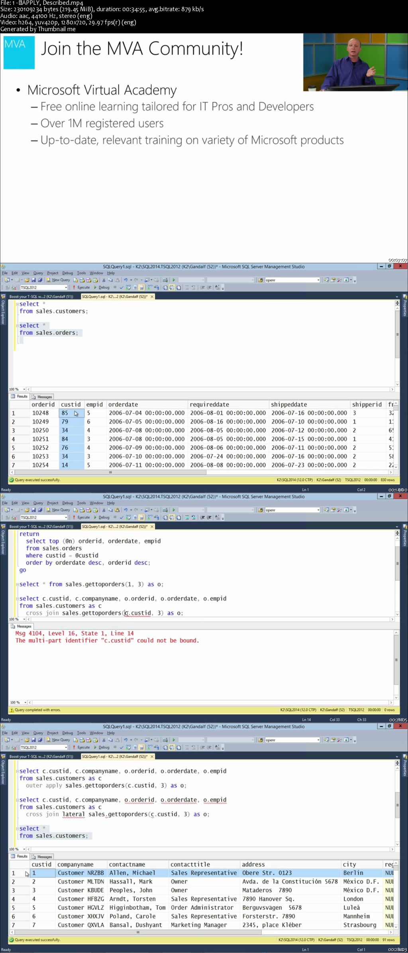408x953 pixels.
Task: Click Debug in the customers-results SSMS window
Action: point(102,747)
